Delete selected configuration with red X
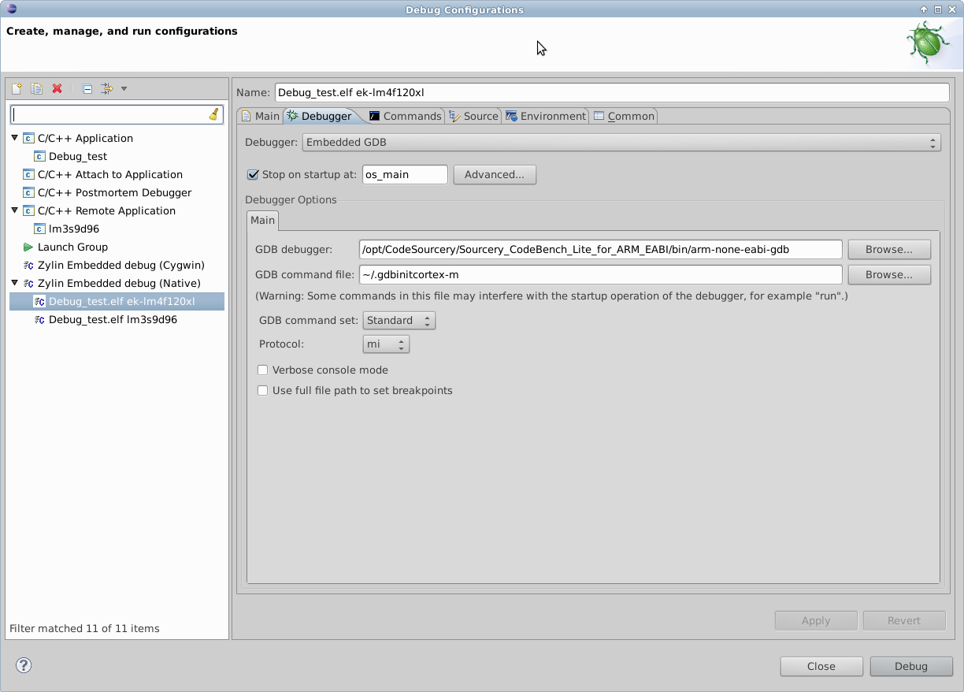The width and height of the screenshot is (964, 692). click(57, 89)
